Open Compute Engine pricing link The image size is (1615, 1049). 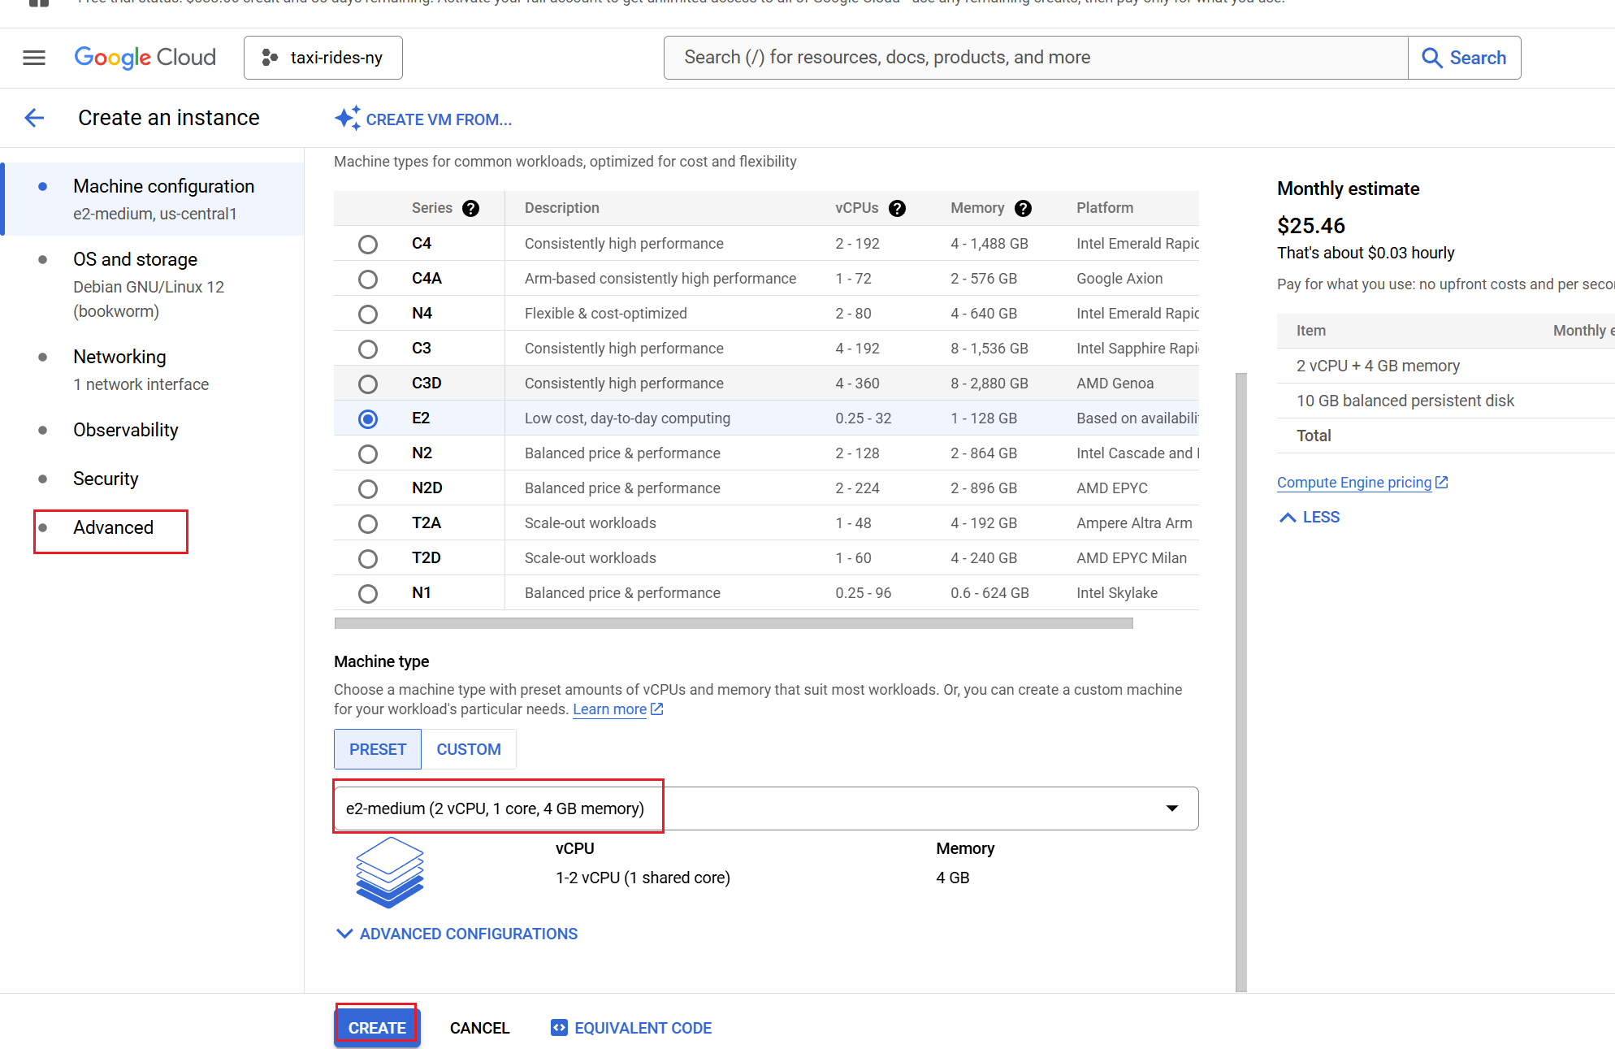[x=1354, y=483]
